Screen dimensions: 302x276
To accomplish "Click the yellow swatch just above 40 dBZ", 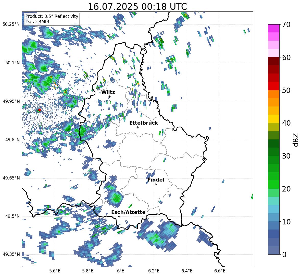I will point(273,119).
